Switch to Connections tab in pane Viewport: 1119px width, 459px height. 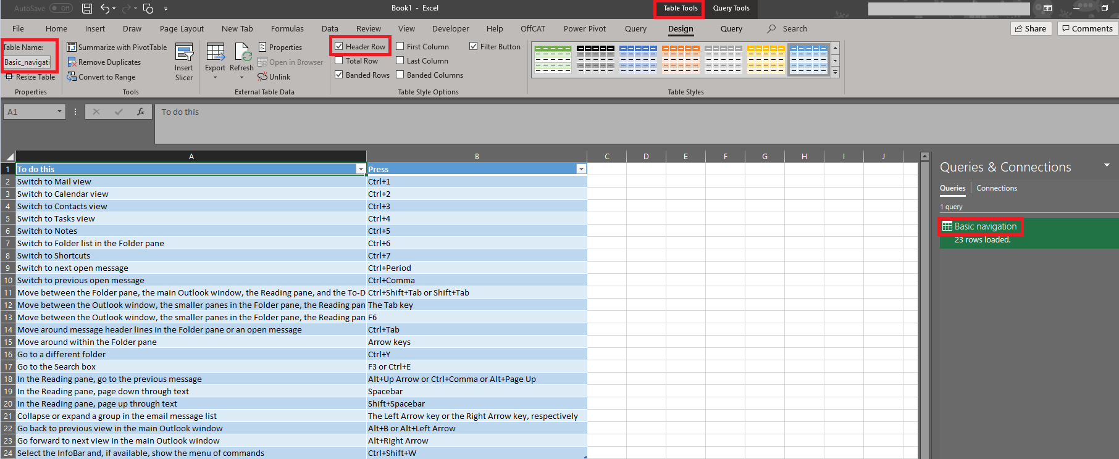(997, 188)
